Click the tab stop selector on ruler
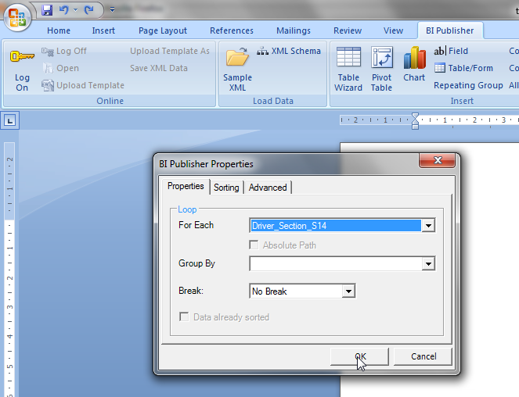 (10, 120)
